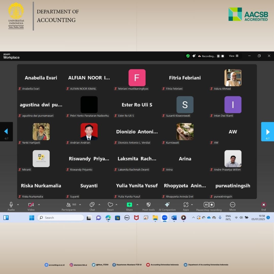
Task: Click the More options ellipsis icon
Action: coord(232,205)
